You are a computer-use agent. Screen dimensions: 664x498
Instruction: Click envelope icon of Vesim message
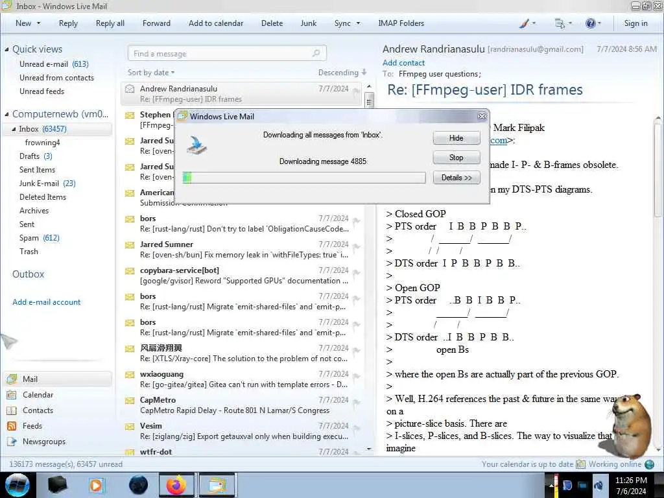[130, 427]
